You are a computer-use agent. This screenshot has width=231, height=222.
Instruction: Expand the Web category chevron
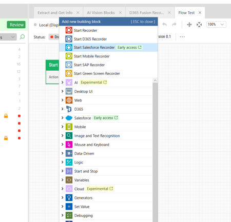(63, 100)
